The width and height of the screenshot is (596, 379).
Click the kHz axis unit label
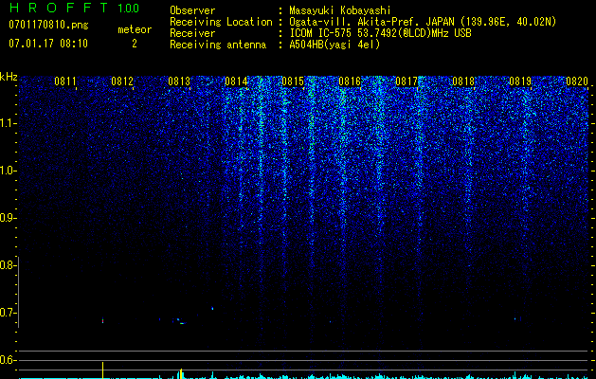point(9,77)
